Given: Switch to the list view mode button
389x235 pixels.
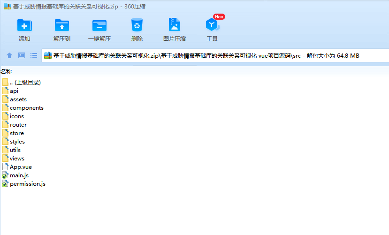Looking at the screenshot, I should 34,55.
